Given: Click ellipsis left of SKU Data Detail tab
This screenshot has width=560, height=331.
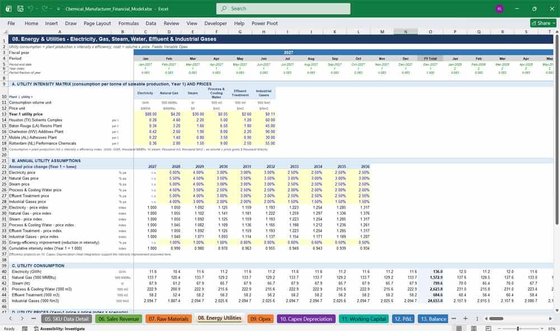Looking at the screenshot, I should coord(34,319).
